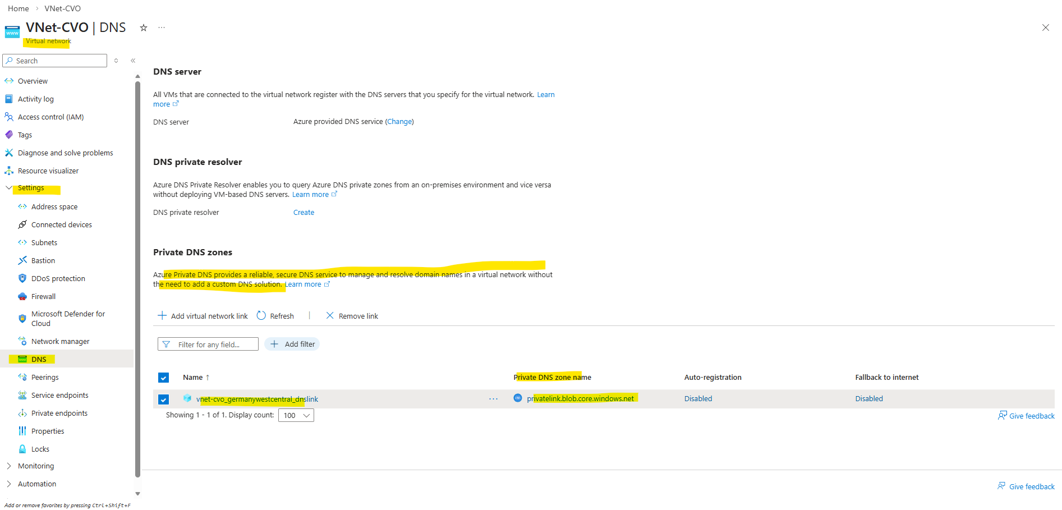The image size is (1062, 510).
Task: Click the sidebar vertical scrollbar
Action: (137, 279)
